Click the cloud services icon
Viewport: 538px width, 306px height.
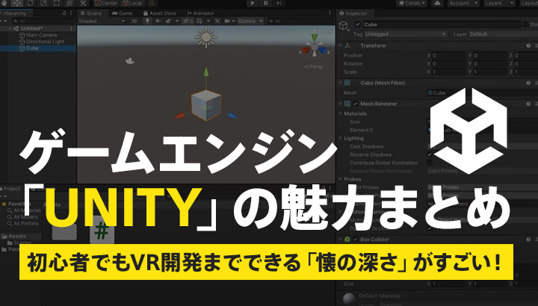437,3
